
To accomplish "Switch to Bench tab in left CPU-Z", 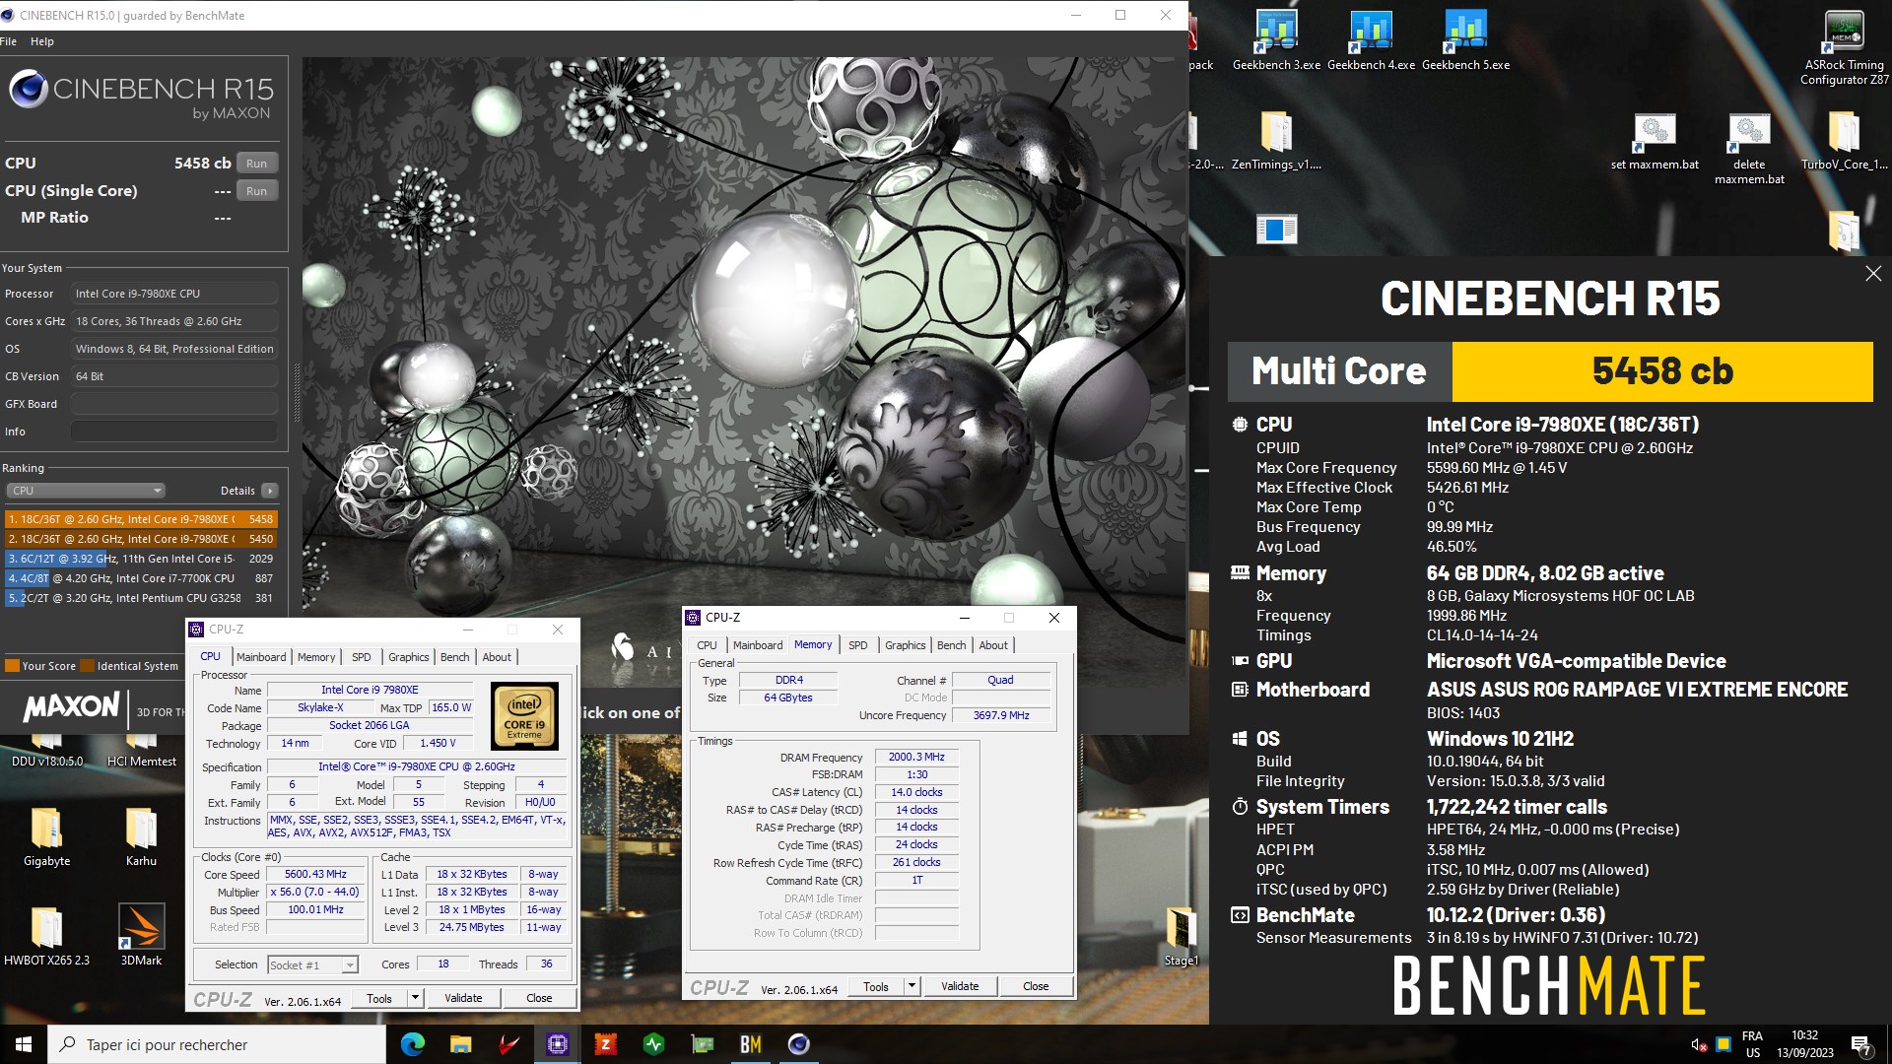I will coord(454,657).
